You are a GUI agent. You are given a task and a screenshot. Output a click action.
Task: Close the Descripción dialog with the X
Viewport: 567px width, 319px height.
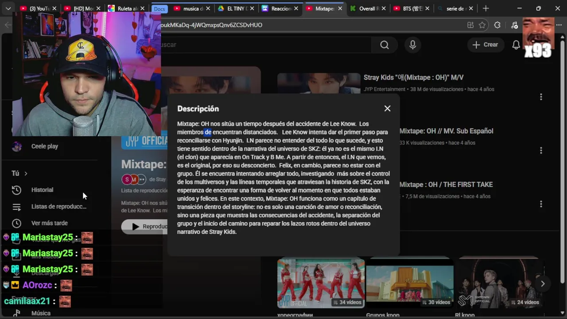387,109
